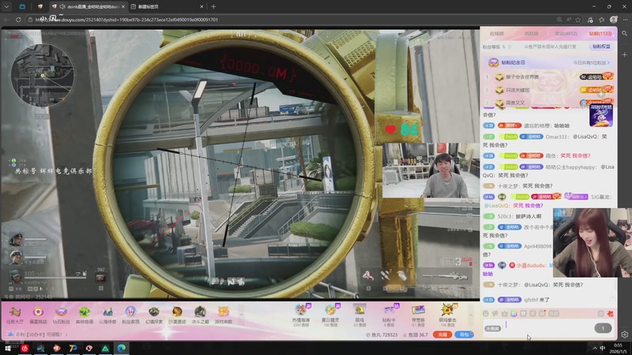Send the 钻粉卡 gift
632x355 pixels.
[x=389, y=315]
